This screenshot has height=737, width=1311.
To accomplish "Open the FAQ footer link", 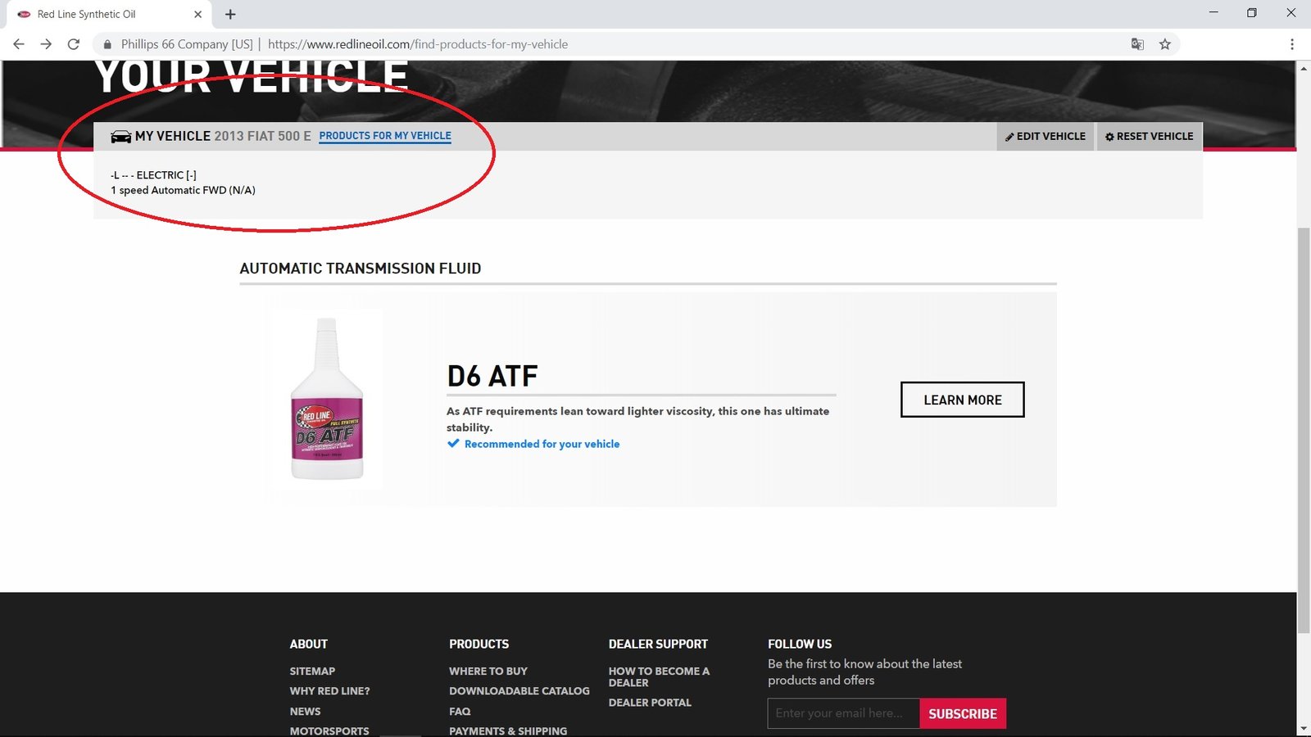I will (x=460, y=712).
